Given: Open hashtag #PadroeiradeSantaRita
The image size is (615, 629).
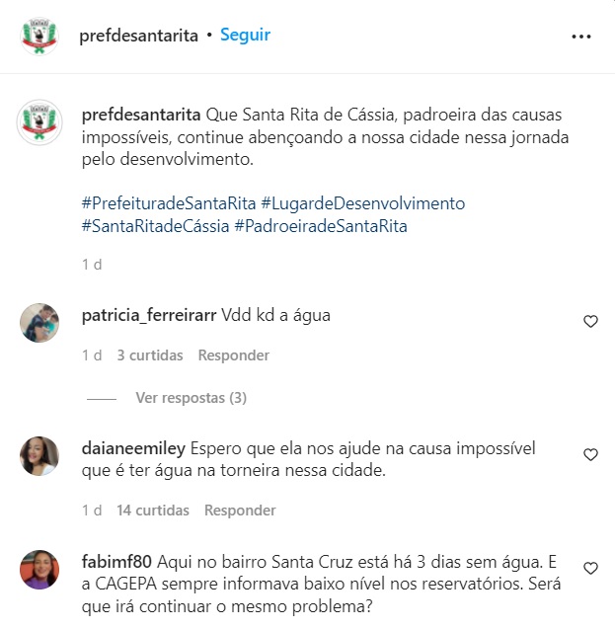Looking at the screenshot, I should pyautogui.click(x=321, y=226).
